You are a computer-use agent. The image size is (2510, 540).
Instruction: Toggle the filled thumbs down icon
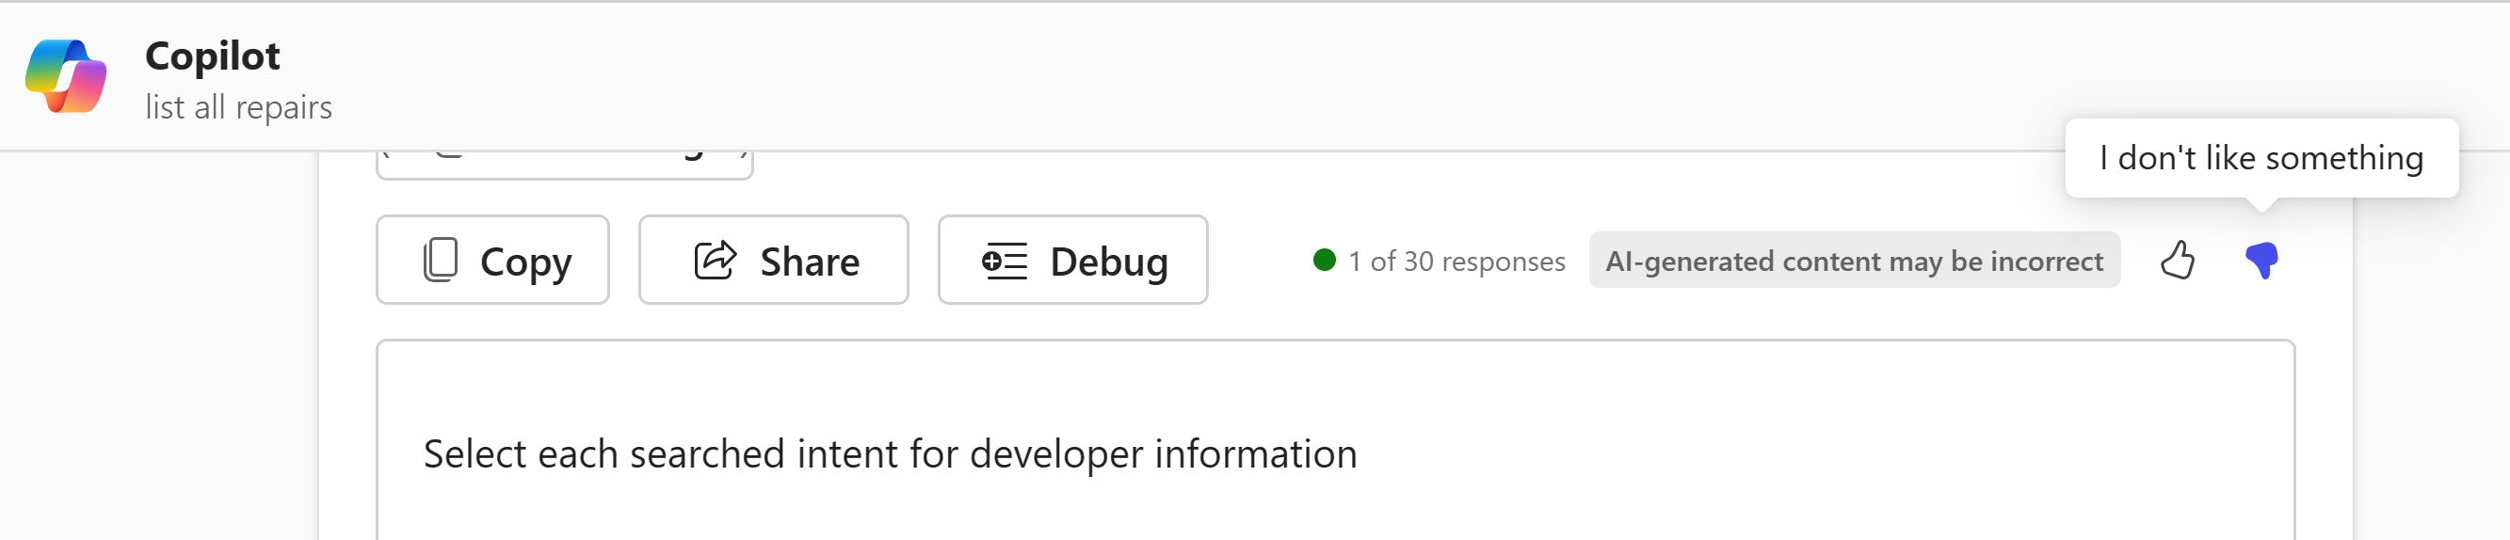point(2261,261)
